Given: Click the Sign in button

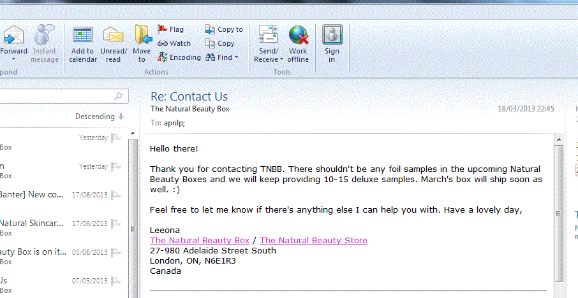Looking at the screenshot, I should (332, 43).
